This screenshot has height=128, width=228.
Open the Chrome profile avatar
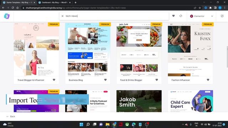tap(220, 8)
